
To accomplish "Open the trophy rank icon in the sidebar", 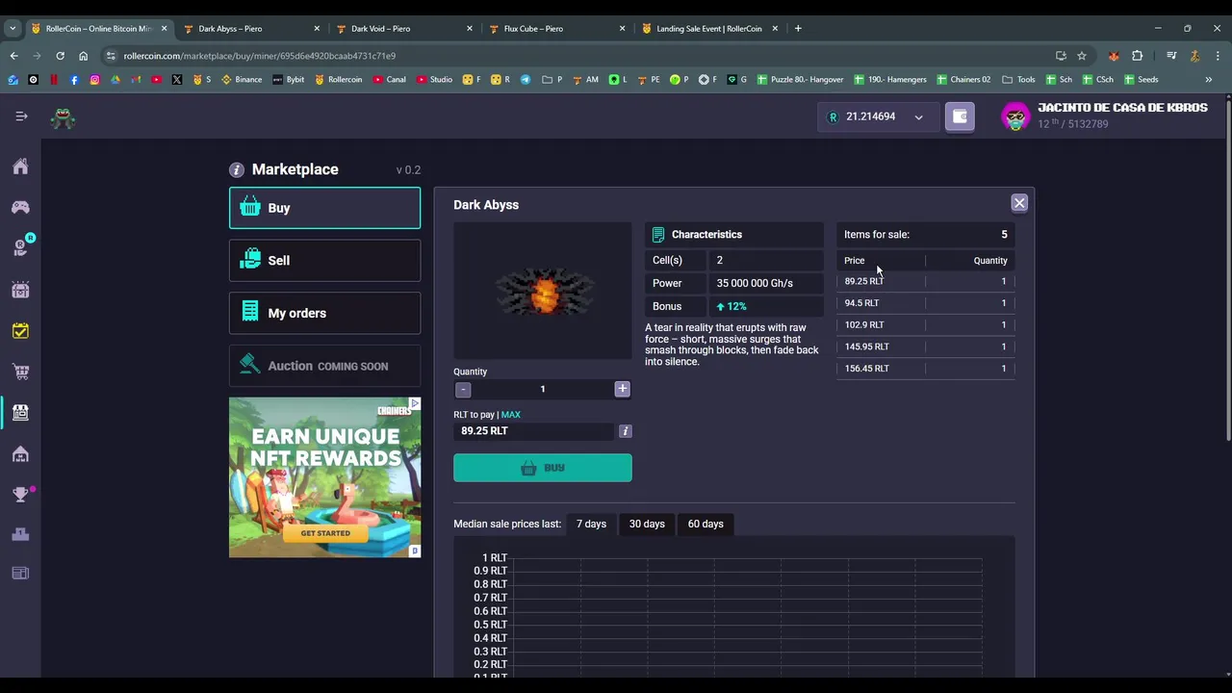I will click(x=20, y=495).
